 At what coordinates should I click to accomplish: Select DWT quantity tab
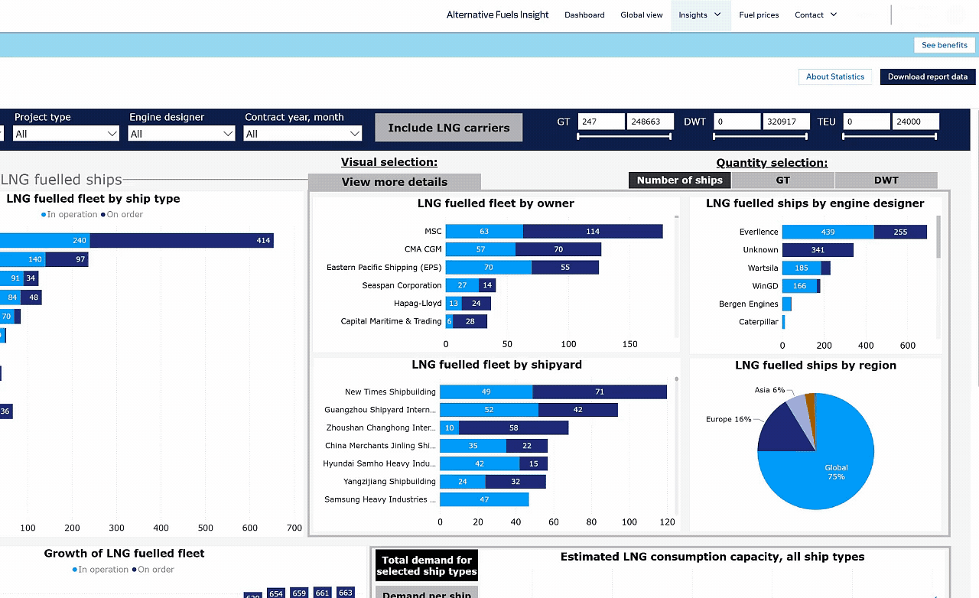point(886,180)
